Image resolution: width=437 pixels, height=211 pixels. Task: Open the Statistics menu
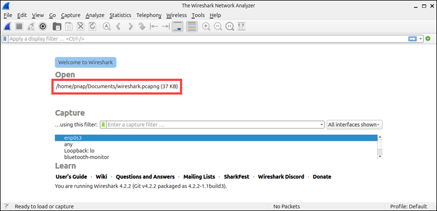click(x=120, y=15)
